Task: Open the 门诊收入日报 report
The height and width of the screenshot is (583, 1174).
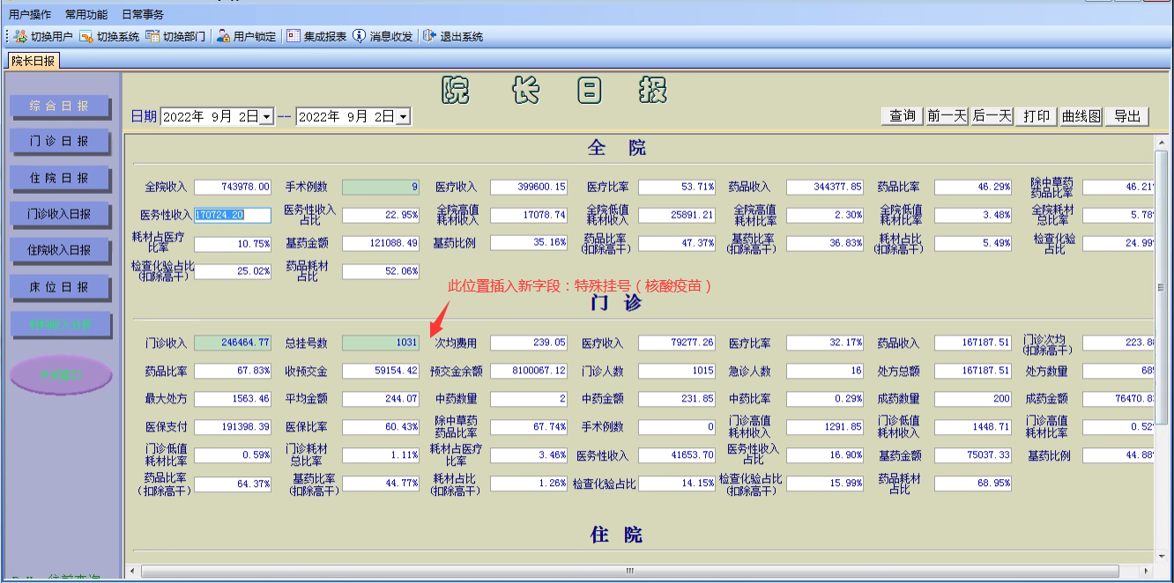Action: click(60, 214)
